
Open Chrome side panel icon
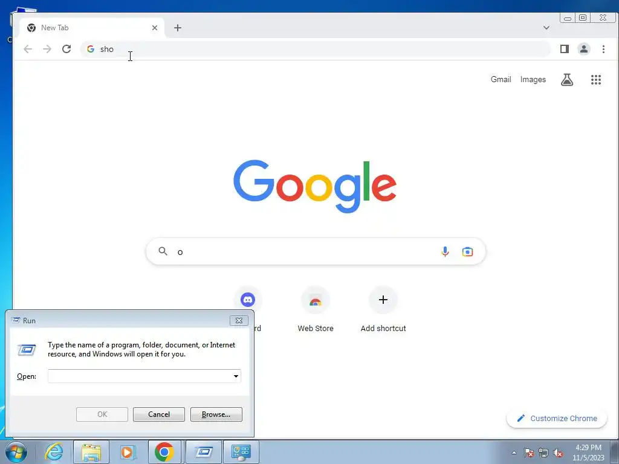565,49
